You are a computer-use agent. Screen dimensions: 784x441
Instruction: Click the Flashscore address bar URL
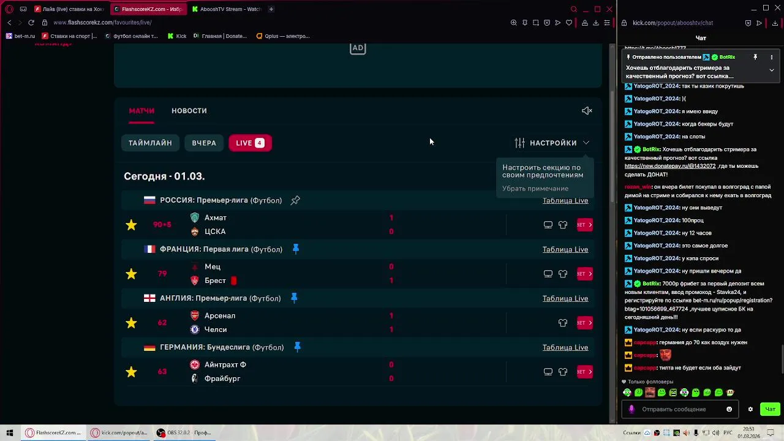(102, 23)
